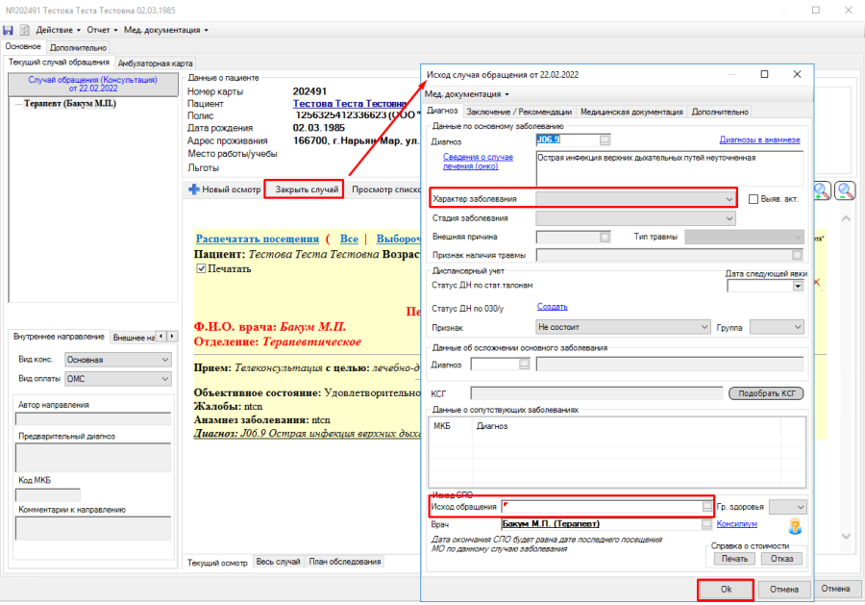Open the Консилиум link

[x=737, y=524]
